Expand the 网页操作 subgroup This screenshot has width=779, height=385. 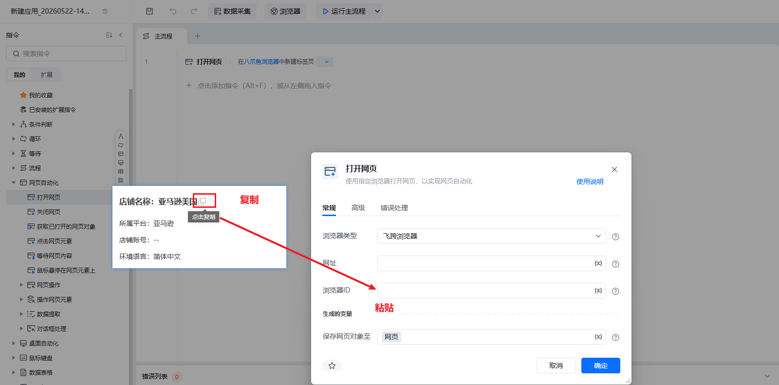pyautogui.click(x=21, y=285)
